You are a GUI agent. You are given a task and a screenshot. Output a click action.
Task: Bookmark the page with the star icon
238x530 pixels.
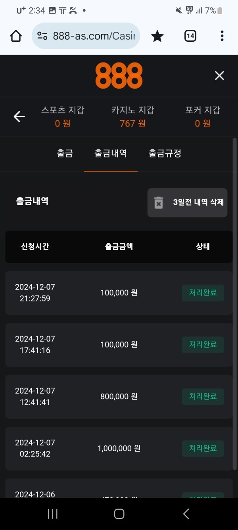(x=157, y=36)
